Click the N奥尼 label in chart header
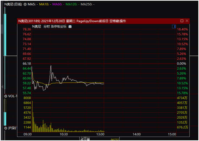The image size is (199, 141). tap(37, 27)
